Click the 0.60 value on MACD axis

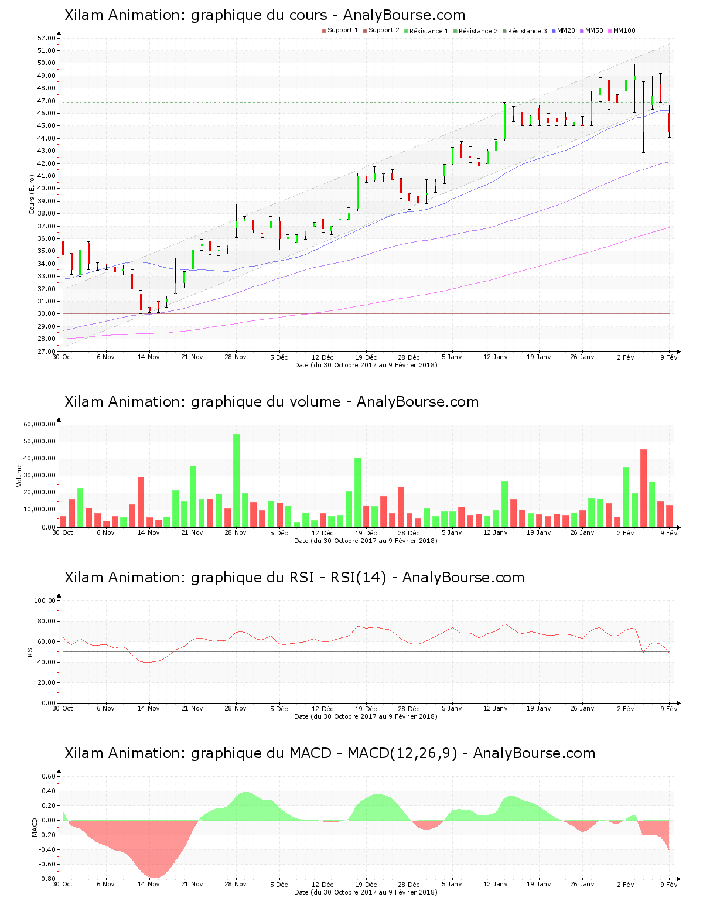click(x=49, y=777)
